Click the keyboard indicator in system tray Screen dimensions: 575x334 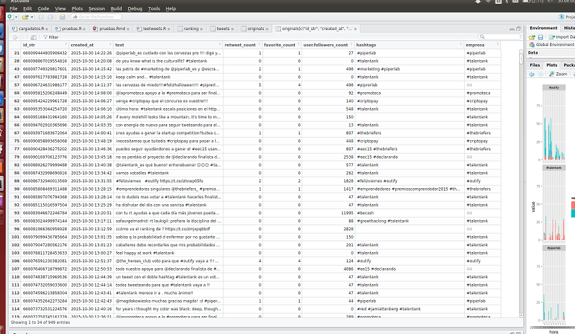click(x=498, y=1)
